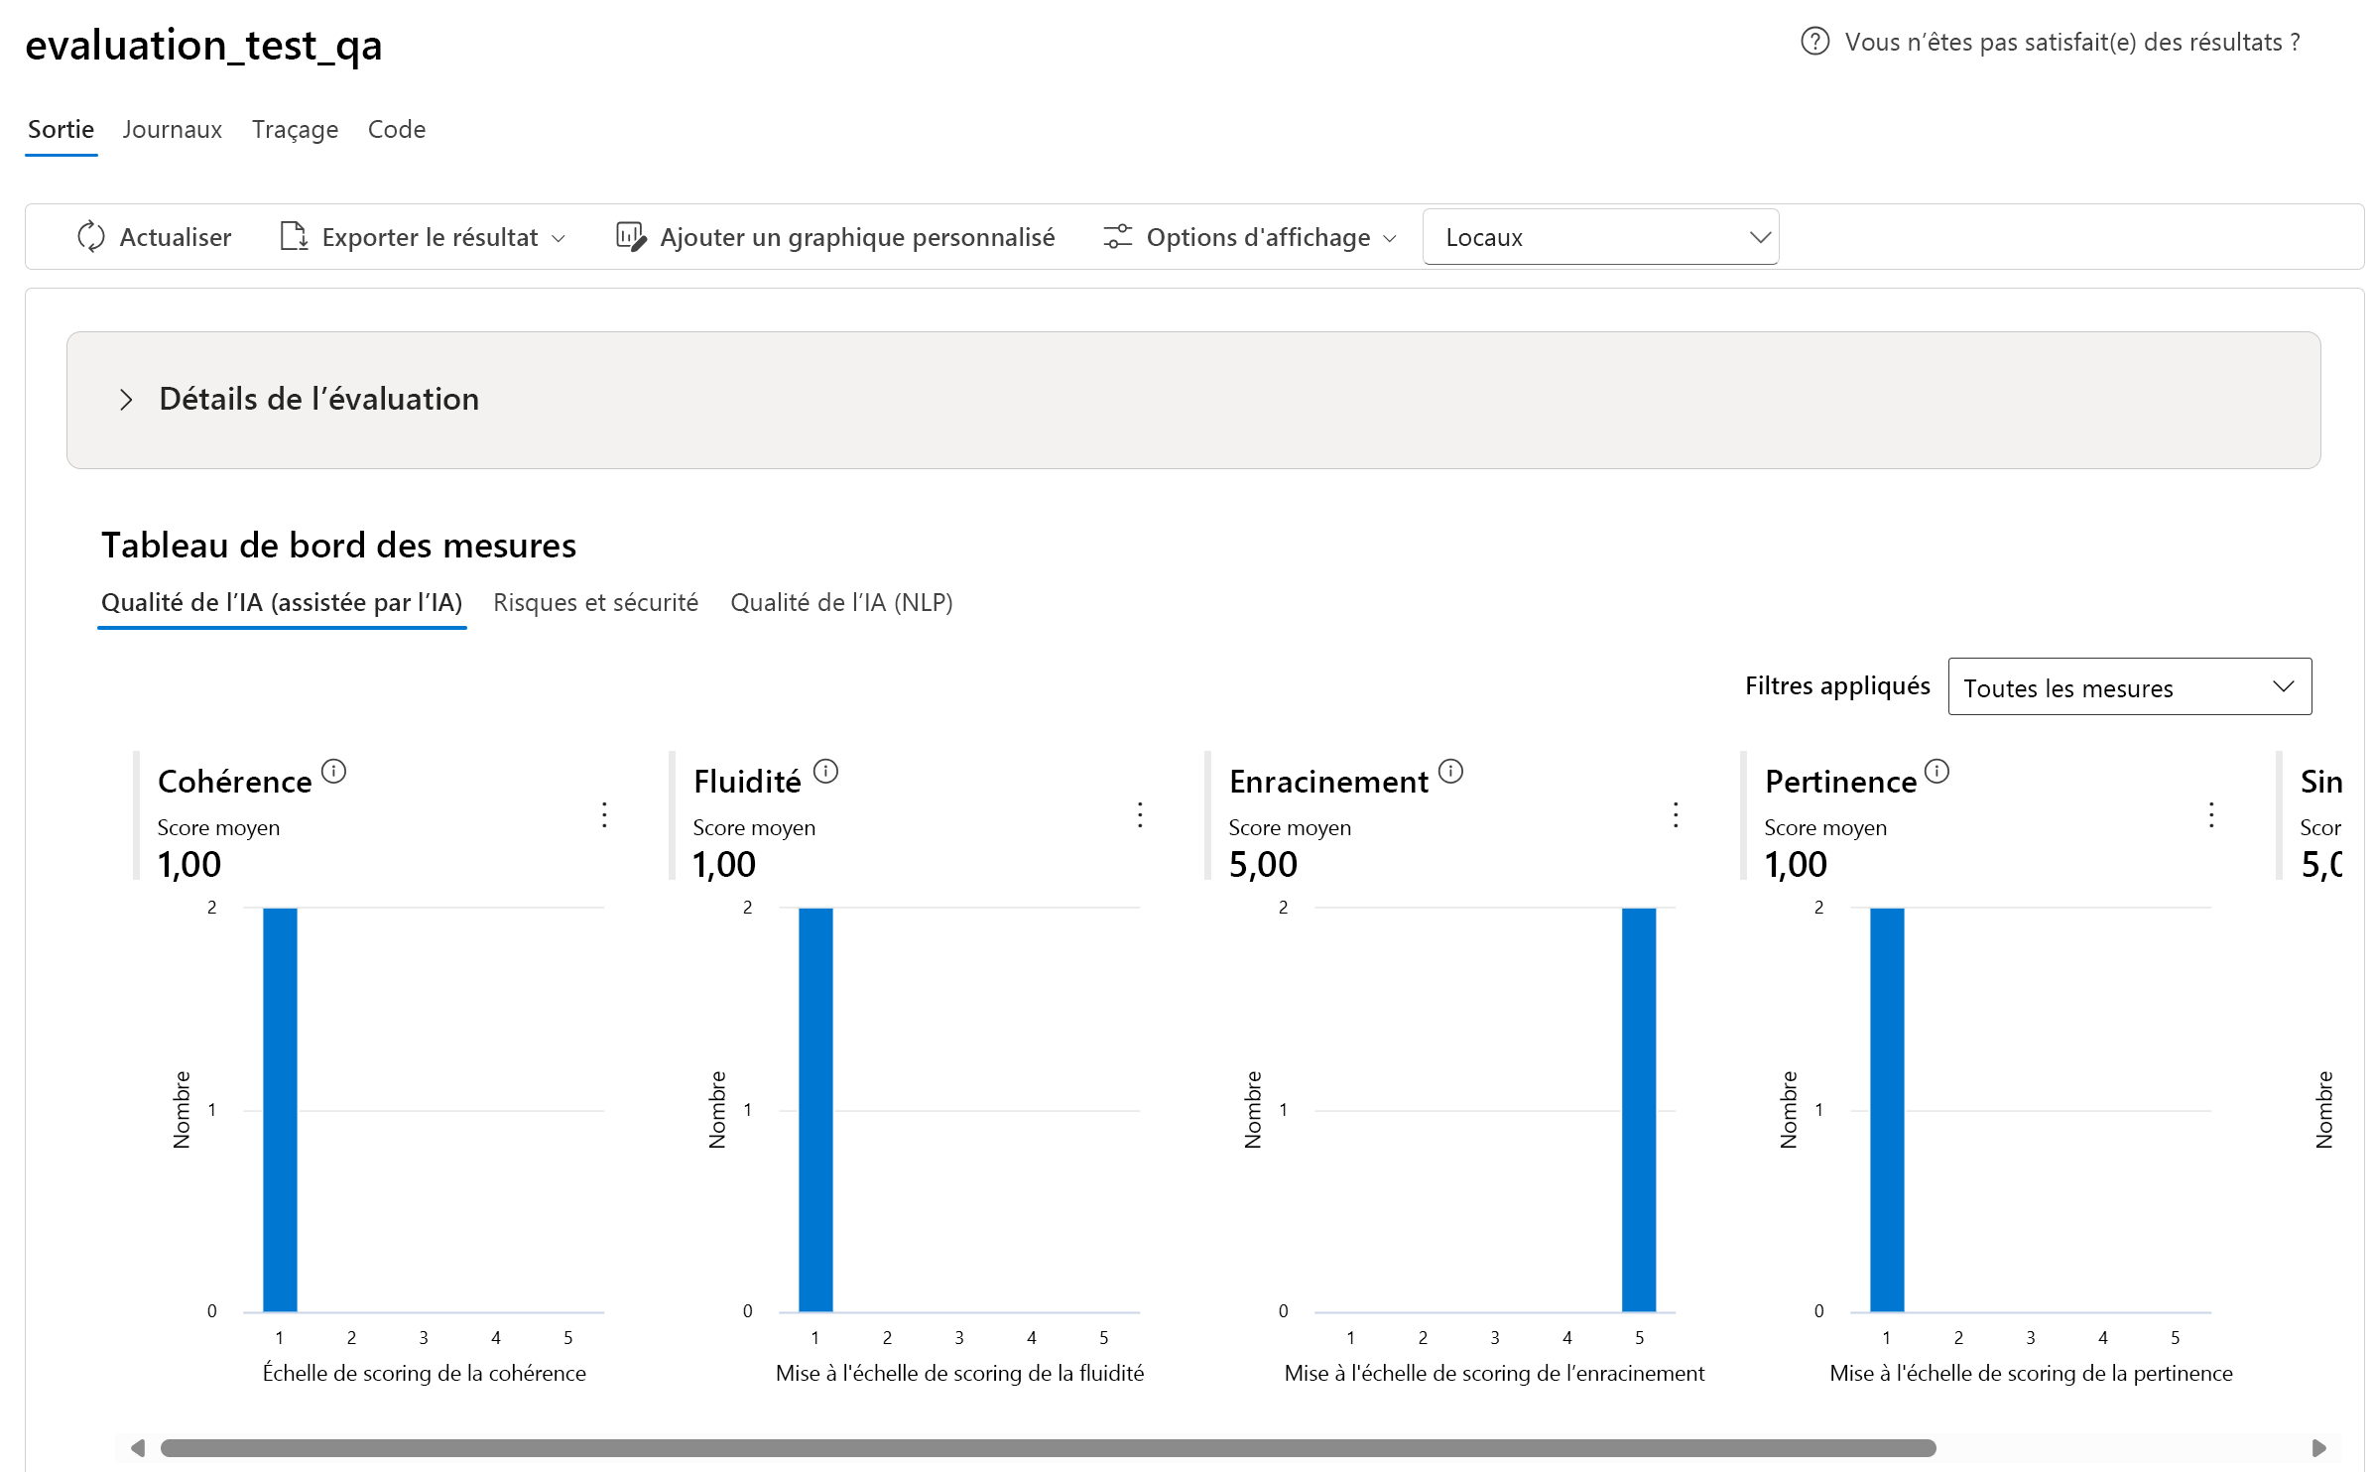Open Options d'affichage dropdown chevron
The height and width of the screenshot is (1472, 2373).
pyautogui.click(x=1390, y=238)
